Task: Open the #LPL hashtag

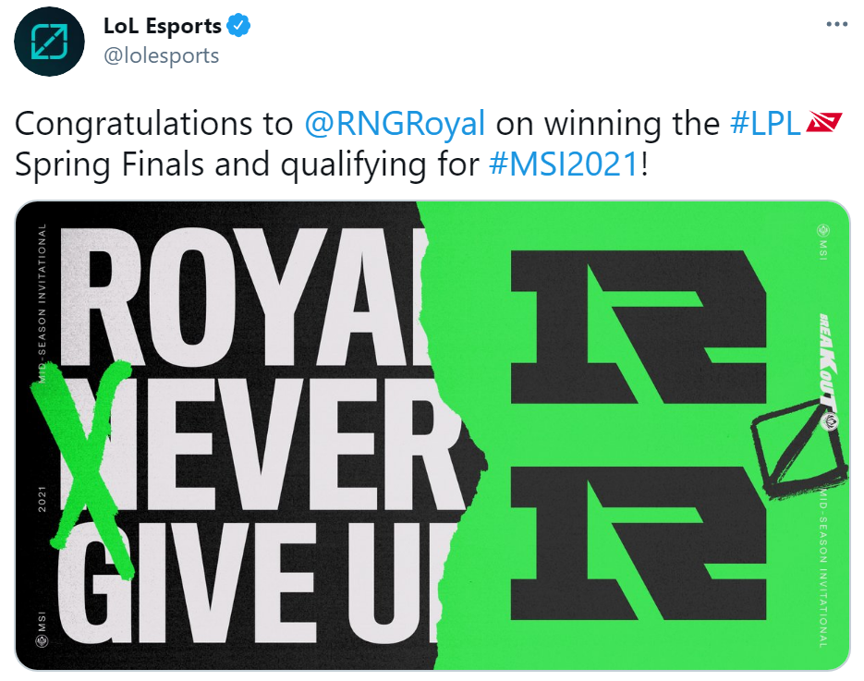Action: coord(765,125)
